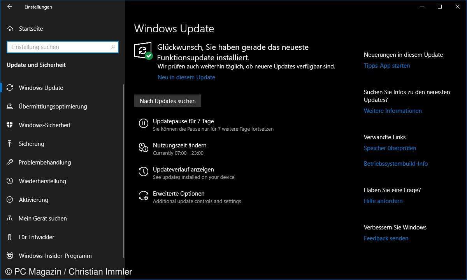Focus the Einstellung suchen search field

coord(63,47)
